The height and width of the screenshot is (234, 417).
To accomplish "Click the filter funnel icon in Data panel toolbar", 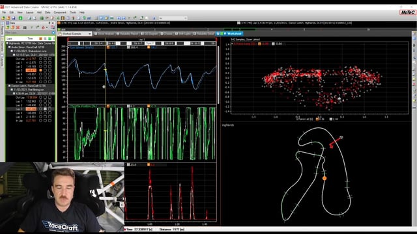I will [x=32, y=27].
